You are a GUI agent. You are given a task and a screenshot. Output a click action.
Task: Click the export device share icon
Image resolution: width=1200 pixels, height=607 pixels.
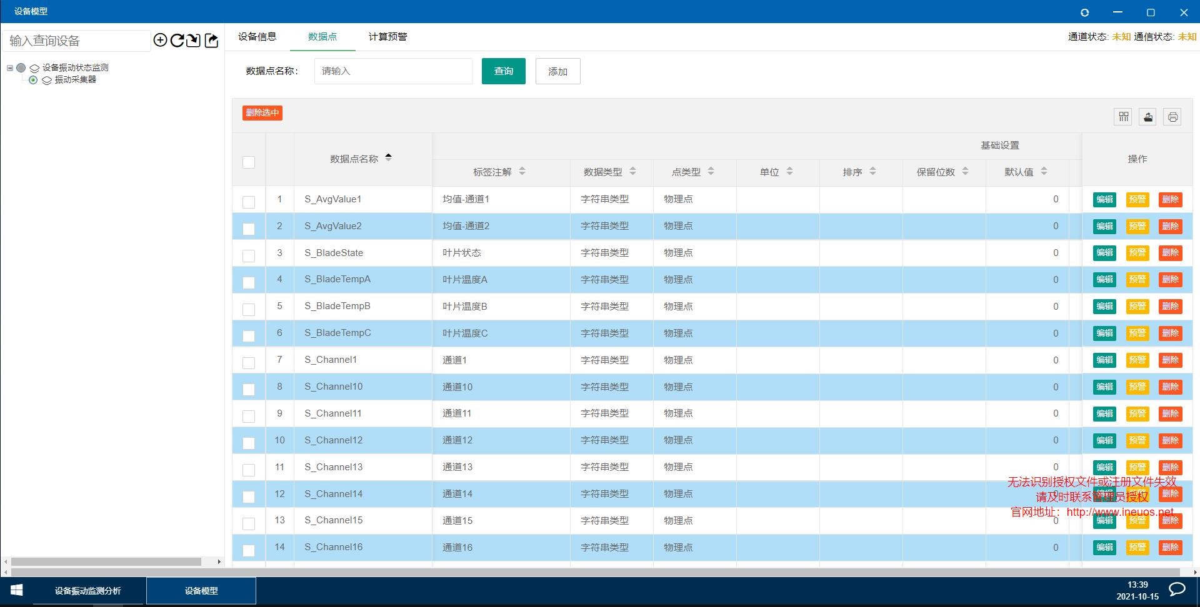pyautogui.click(x=212, y=41)
